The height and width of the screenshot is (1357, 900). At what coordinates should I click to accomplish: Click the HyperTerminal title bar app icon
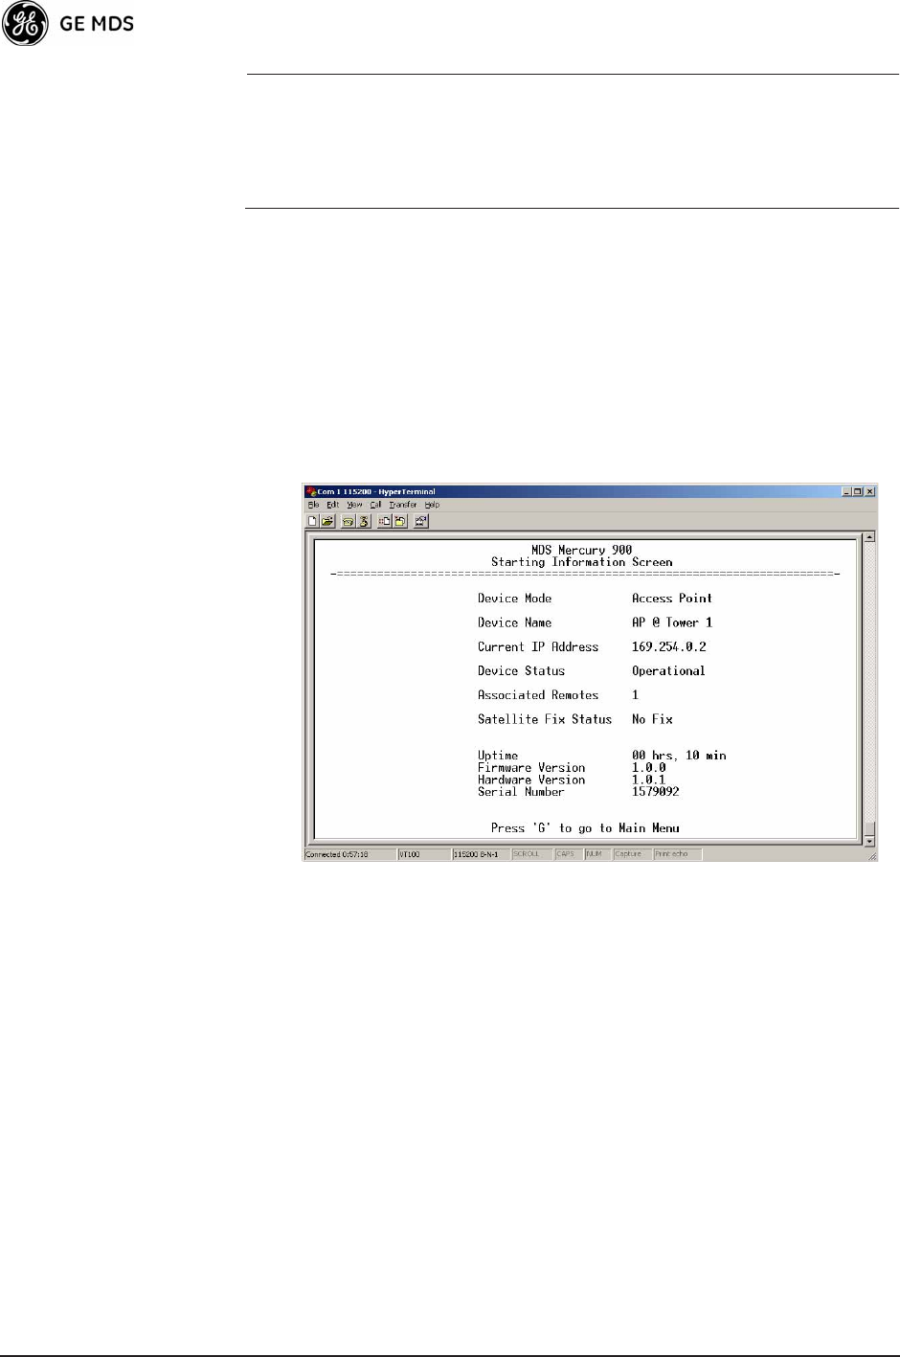click(311, 491)
